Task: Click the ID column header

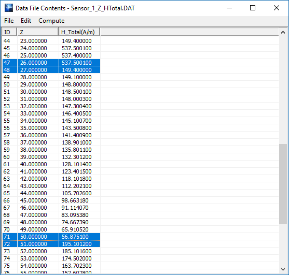Action: [9, 32]
